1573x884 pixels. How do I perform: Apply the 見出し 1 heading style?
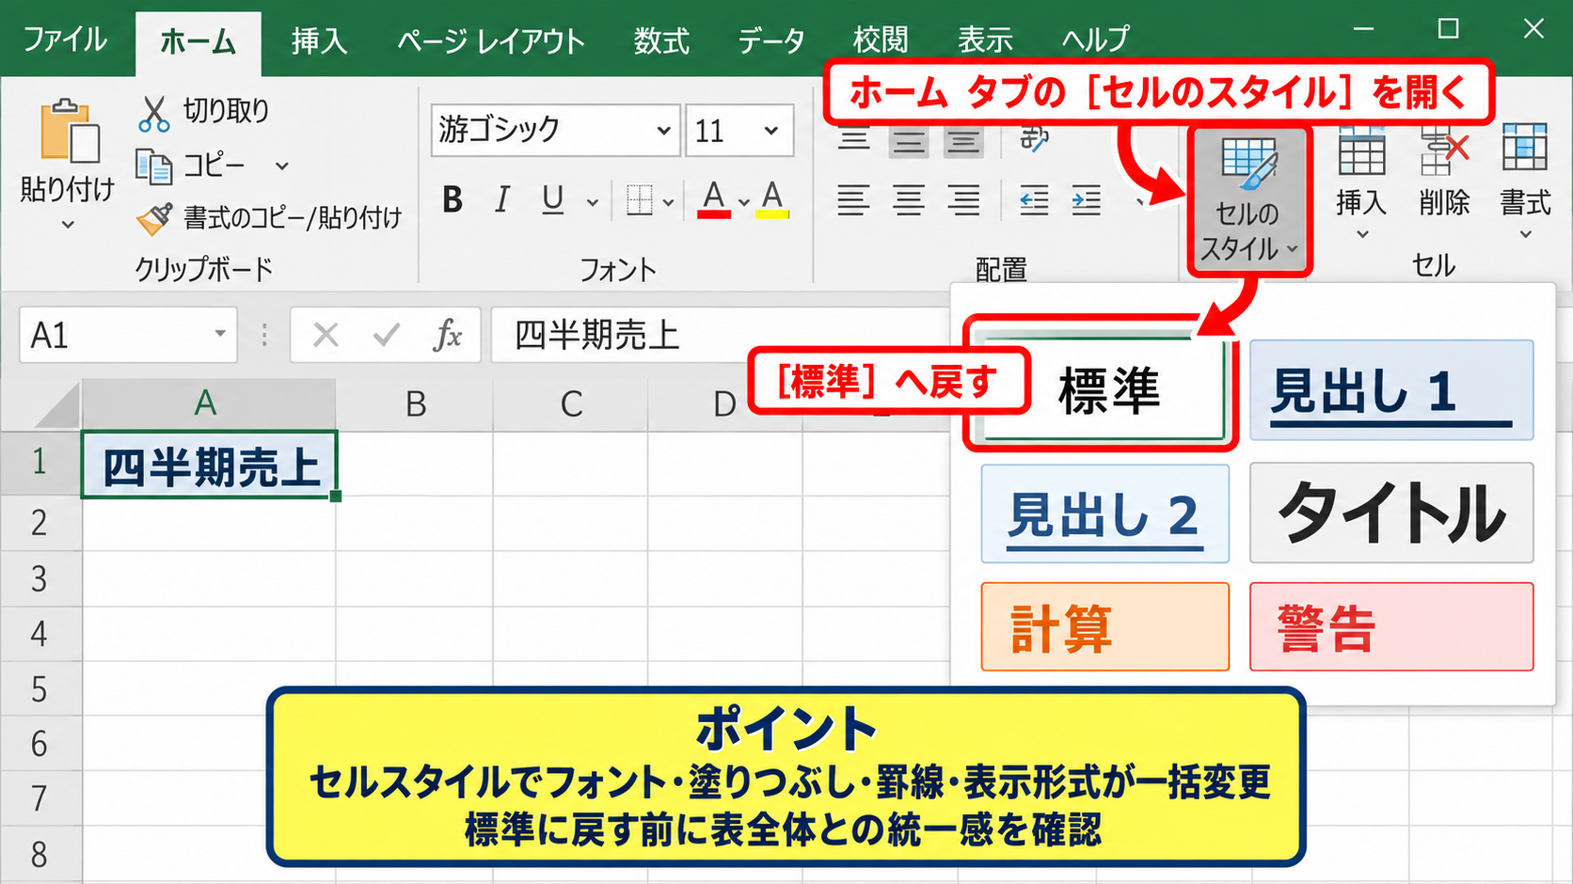[x=1391, y=389]
